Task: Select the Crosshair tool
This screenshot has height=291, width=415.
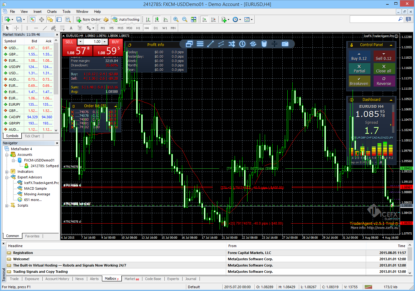Action: point(17,28)
